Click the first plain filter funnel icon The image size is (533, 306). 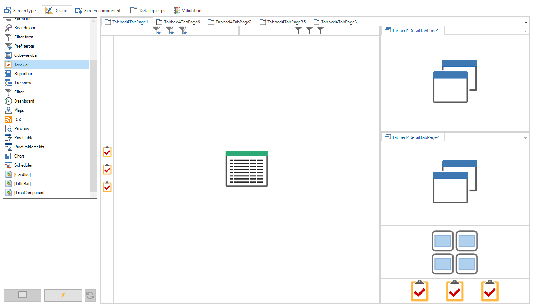[x=299, y=31]
